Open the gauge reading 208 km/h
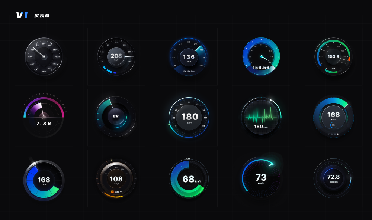 [116, 56]
